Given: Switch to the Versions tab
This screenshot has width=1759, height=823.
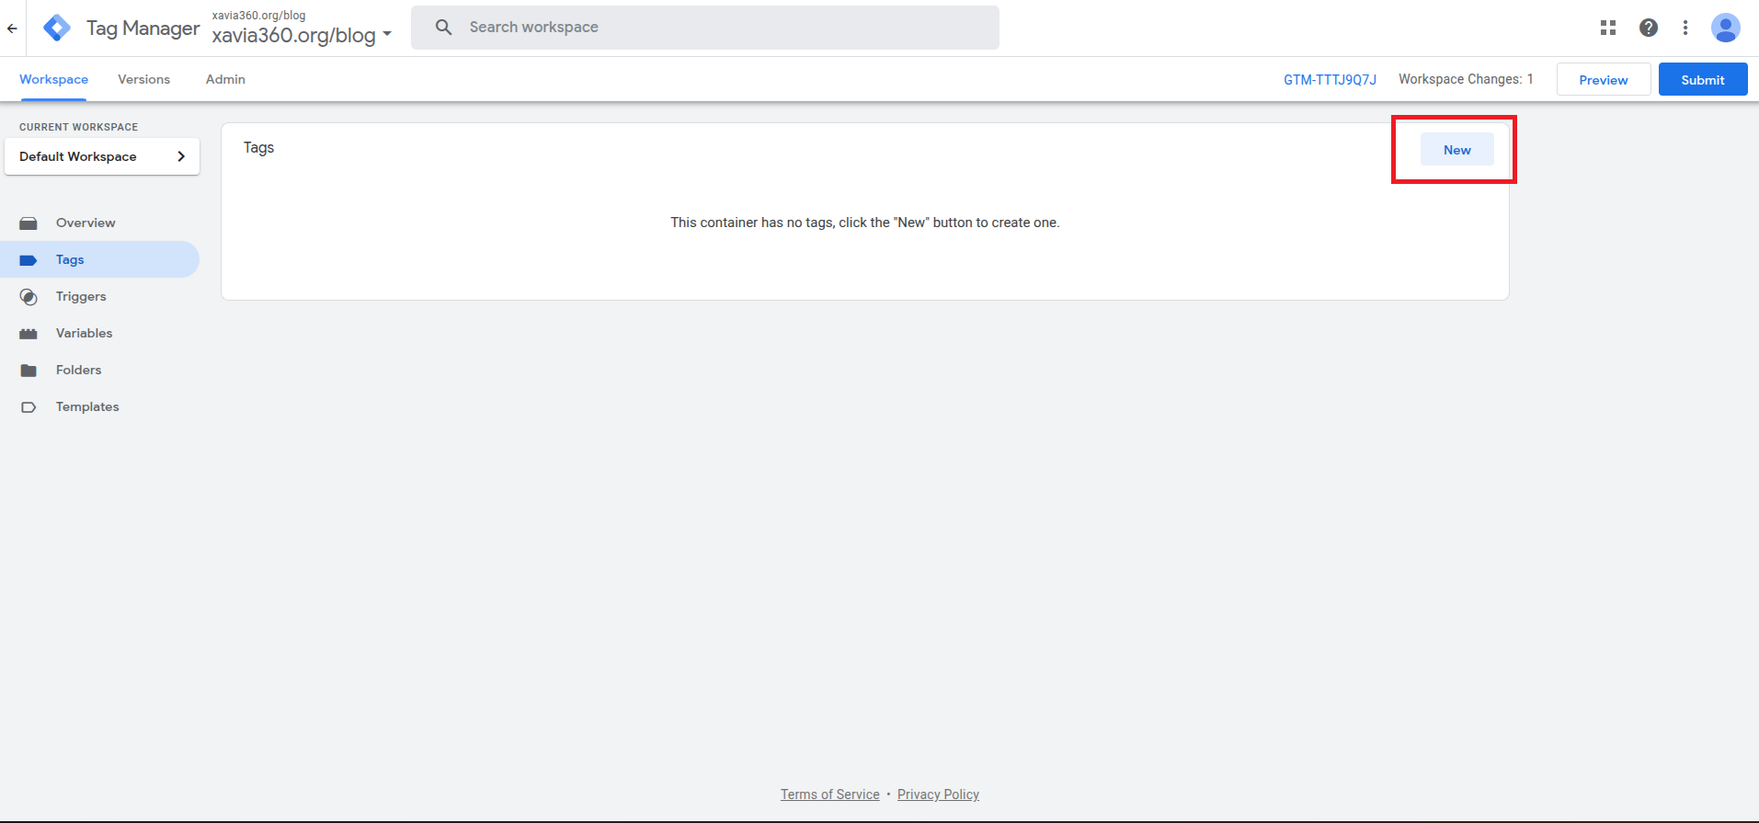Looking at the screenshot, I should click(143, 80).
